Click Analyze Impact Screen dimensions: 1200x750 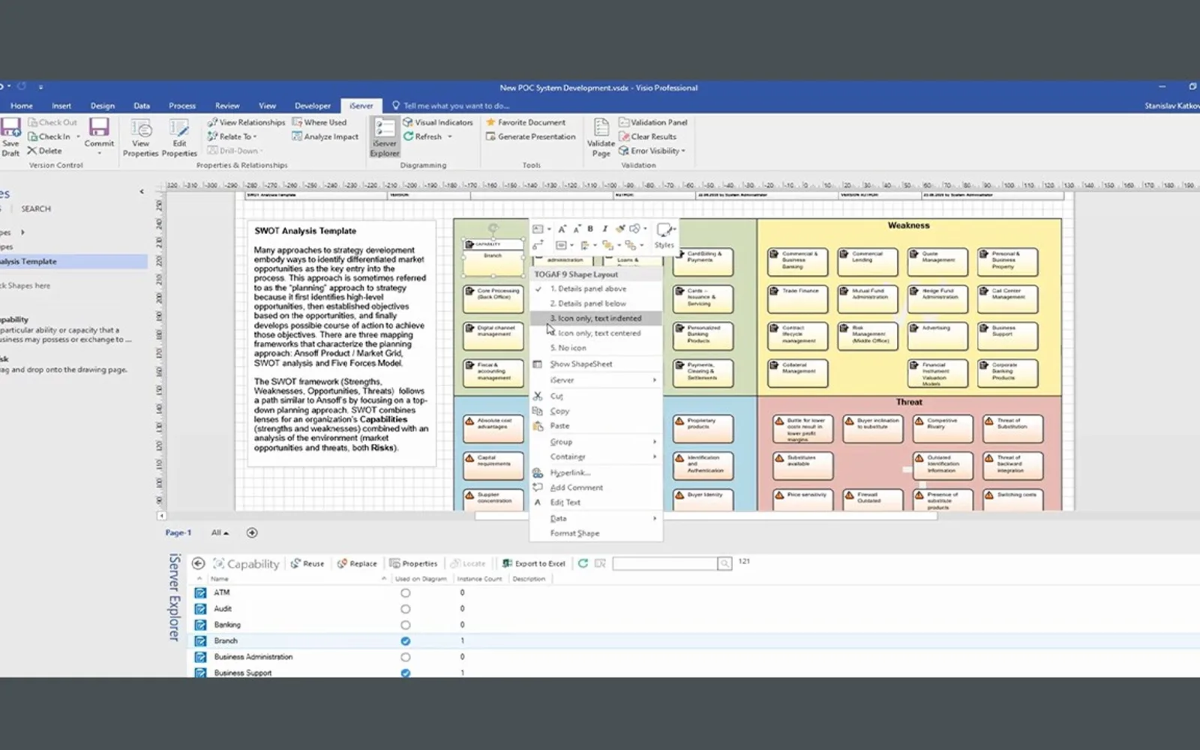325,136
